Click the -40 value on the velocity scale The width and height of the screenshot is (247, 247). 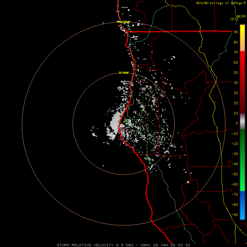click(235, 164)
